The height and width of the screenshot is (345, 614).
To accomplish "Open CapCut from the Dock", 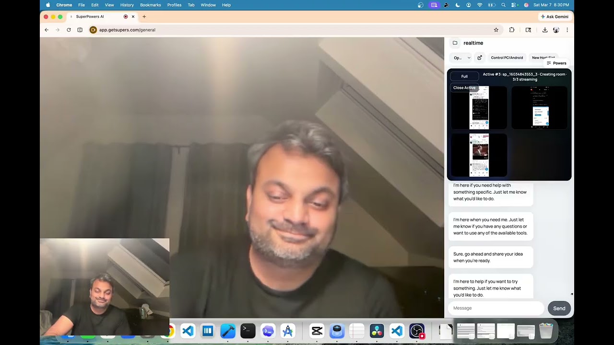I will 317,331.
